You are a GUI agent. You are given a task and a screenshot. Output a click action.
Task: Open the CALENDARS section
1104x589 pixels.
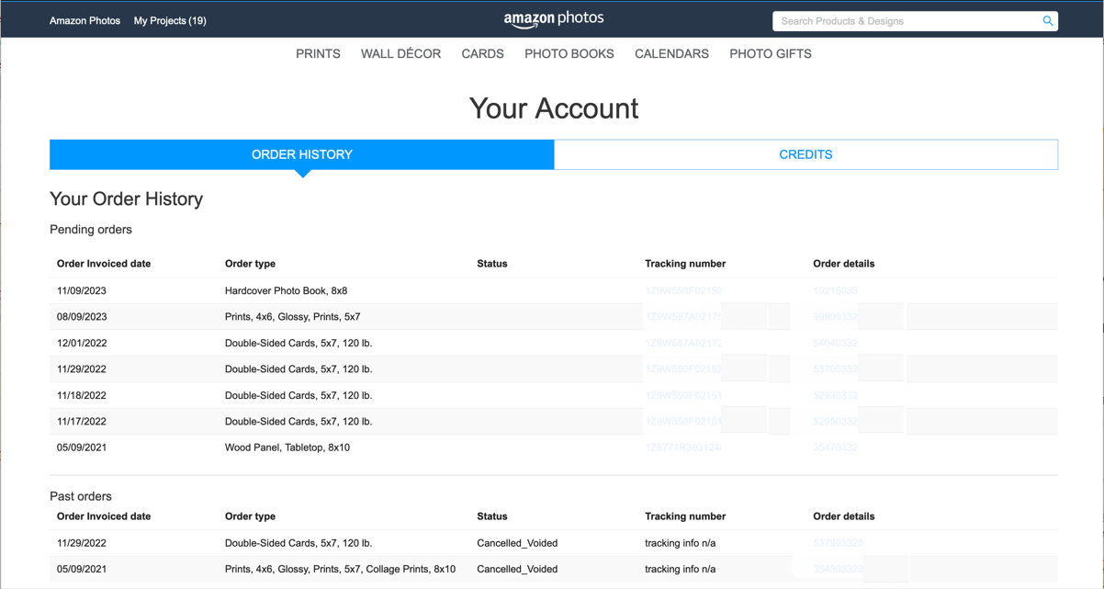point(671,53)
